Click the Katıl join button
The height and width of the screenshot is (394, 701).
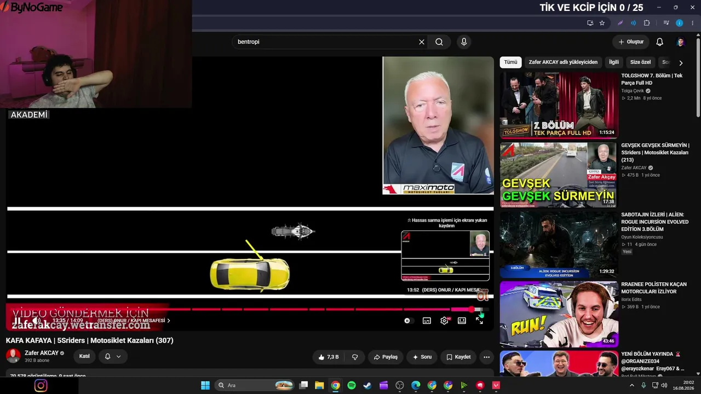(84, 356)
